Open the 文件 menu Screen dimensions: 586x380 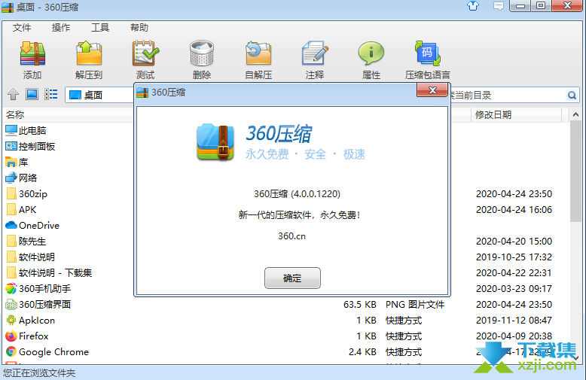point(22,28)
